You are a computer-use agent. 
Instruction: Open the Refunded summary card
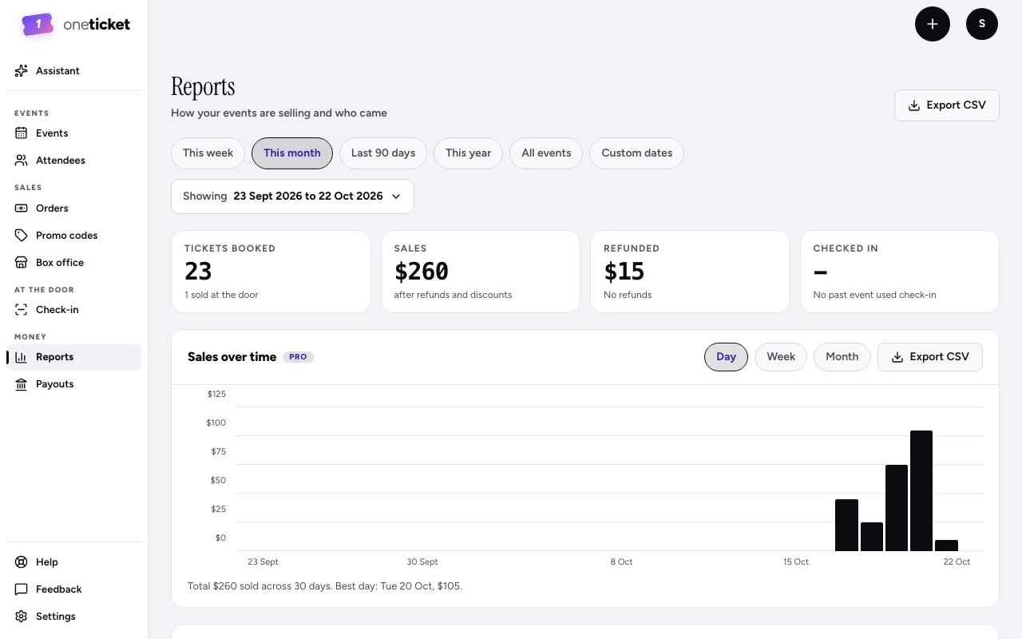(x=690, y=272)
